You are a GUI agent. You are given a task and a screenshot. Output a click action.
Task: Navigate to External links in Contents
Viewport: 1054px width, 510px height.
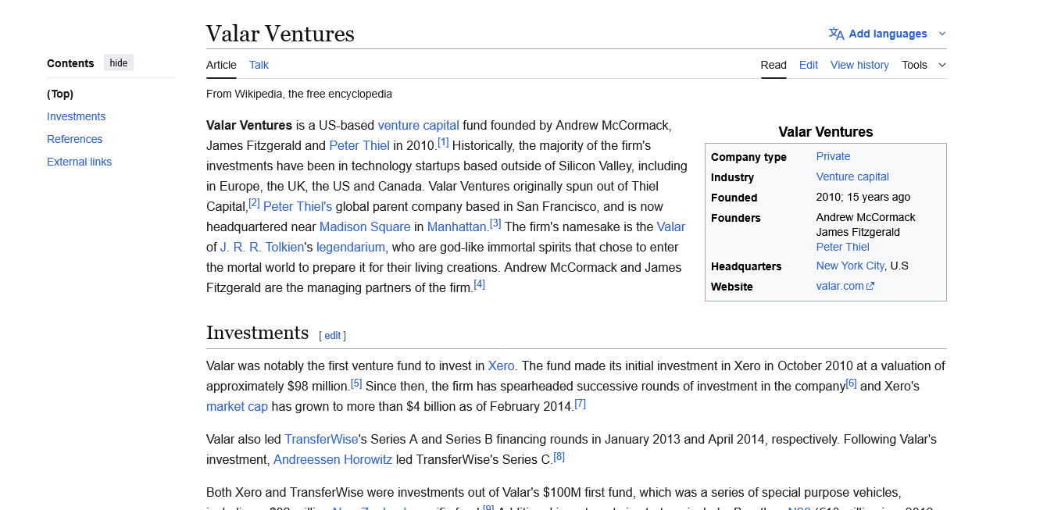point(79,162)
